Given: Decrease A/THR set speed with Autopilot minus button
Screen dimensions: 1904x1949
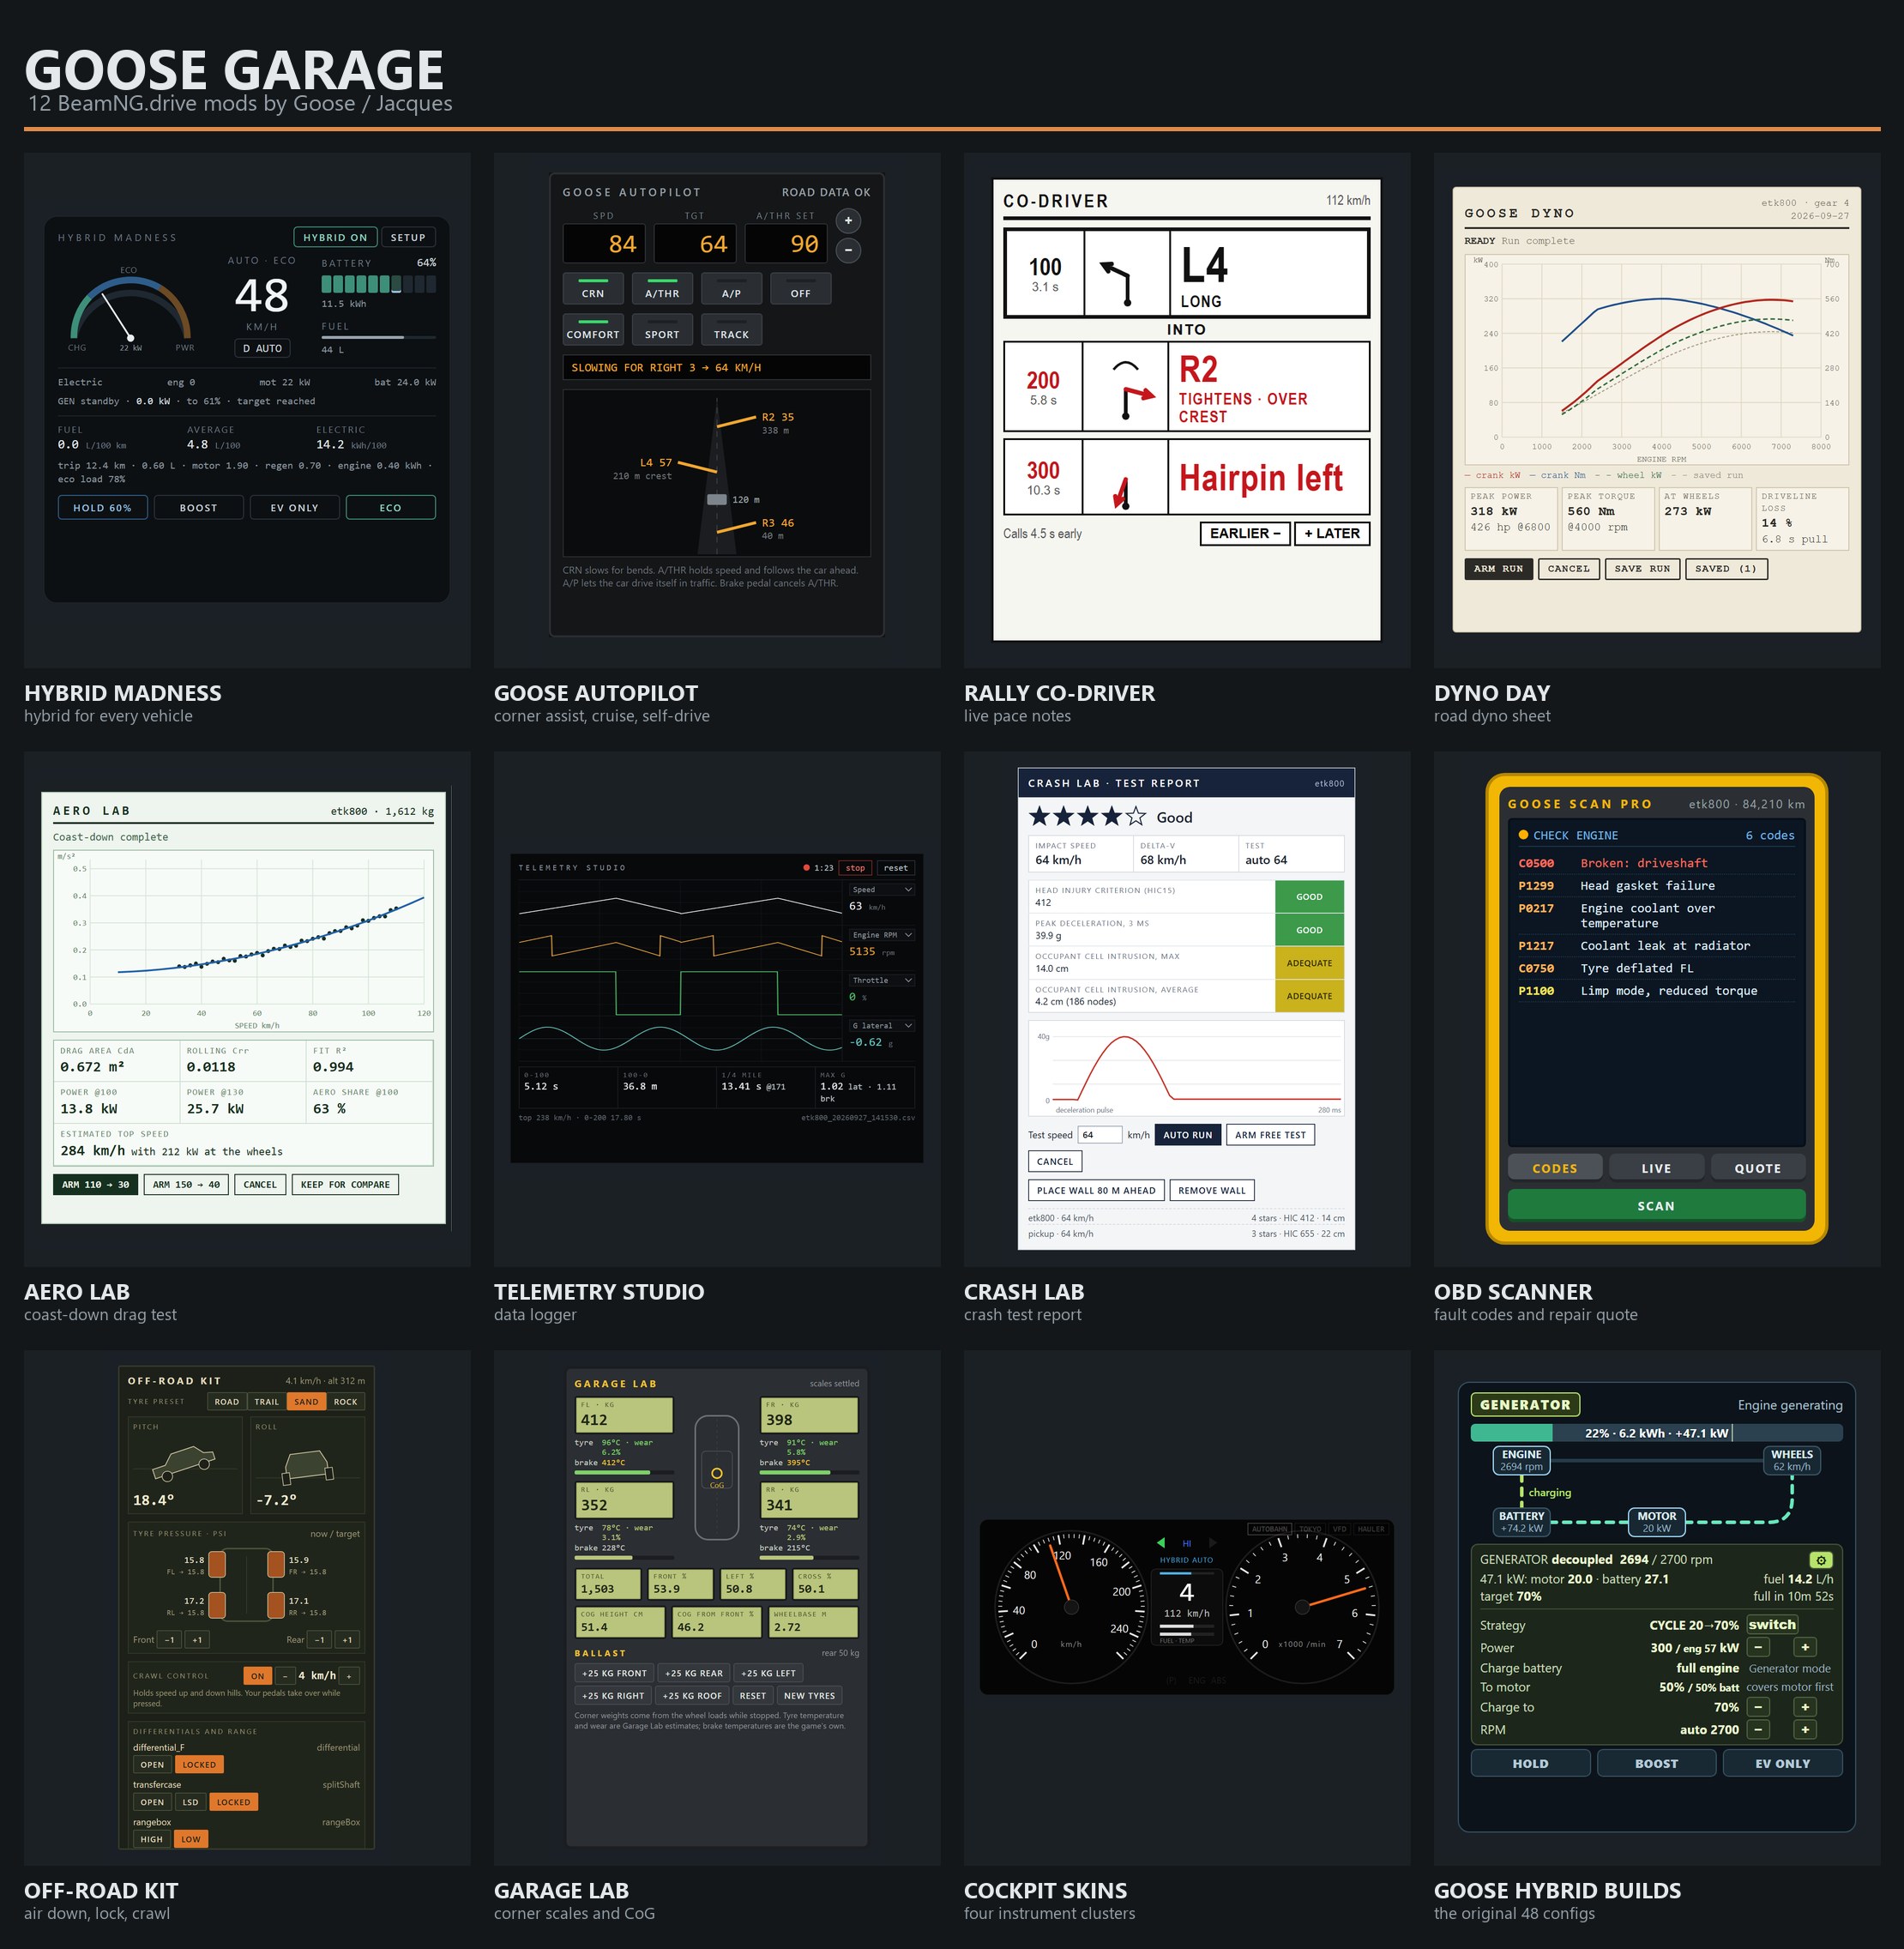Looking at the screenshot, I should point(848,250).
